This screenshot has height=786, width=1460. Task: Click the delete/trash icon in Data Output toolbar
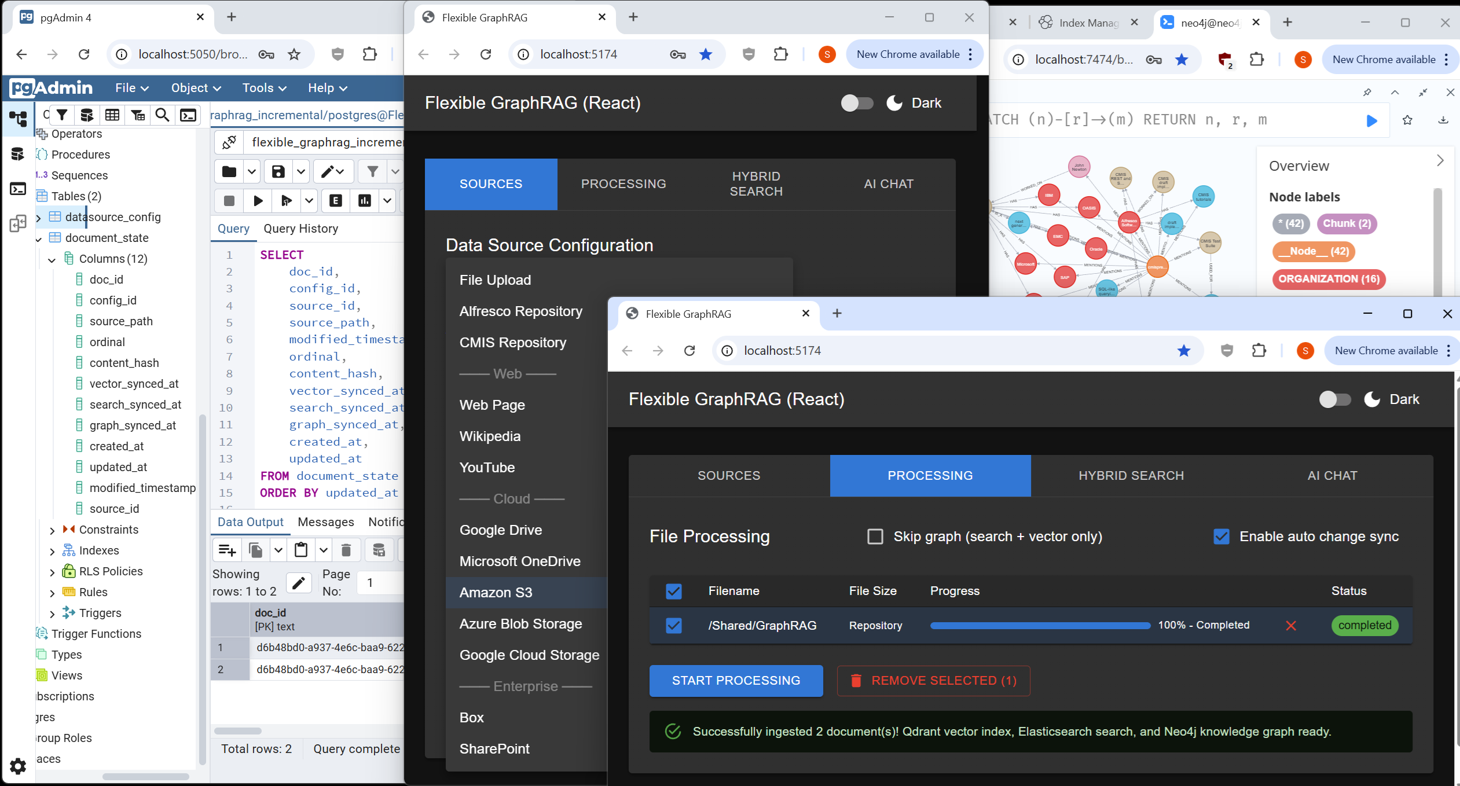point(346,550)
